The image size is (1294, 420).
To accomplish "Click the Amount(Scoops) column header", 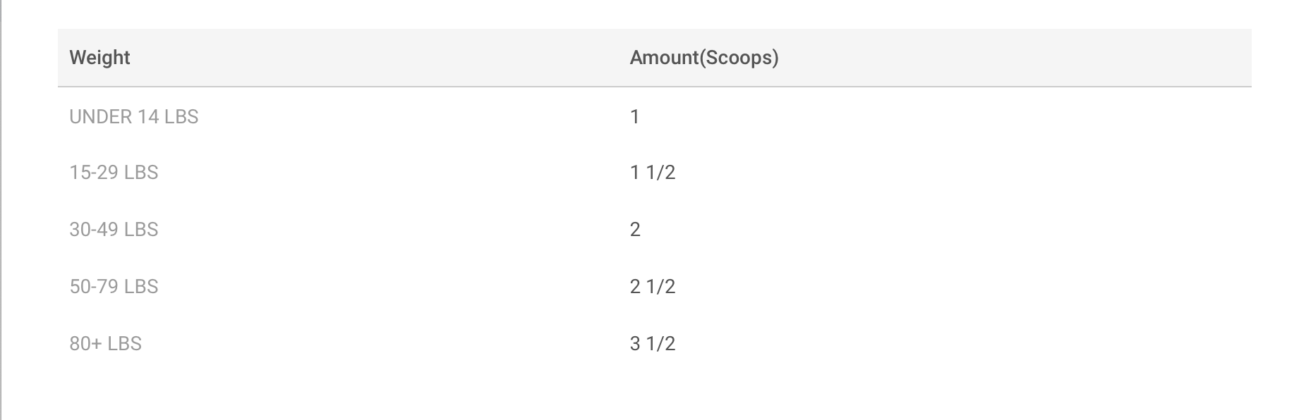I will coord(704,58).
